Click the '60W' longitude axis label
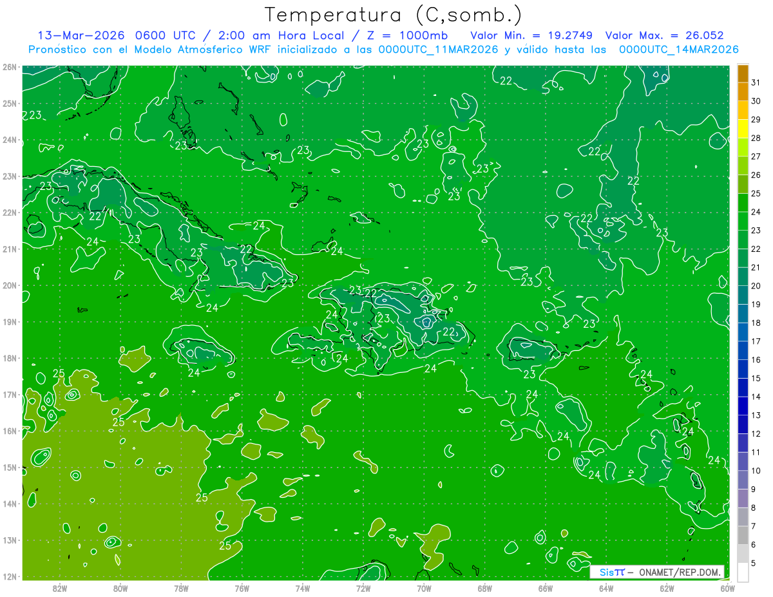The width and height of the screenshot is (773, 597). pos(727,588)
